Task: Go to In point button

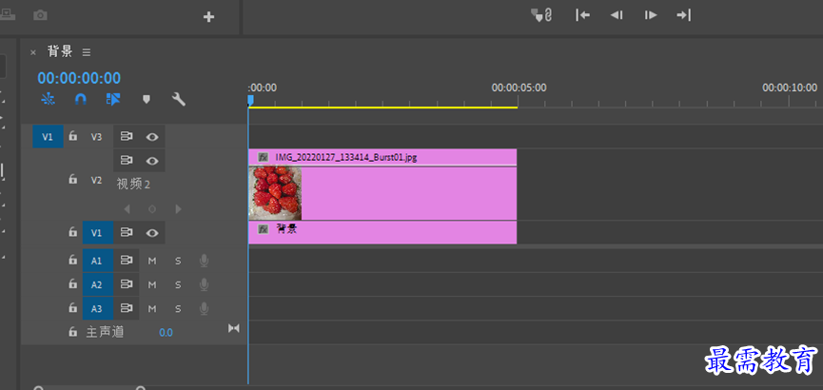Action: point(582,15)
